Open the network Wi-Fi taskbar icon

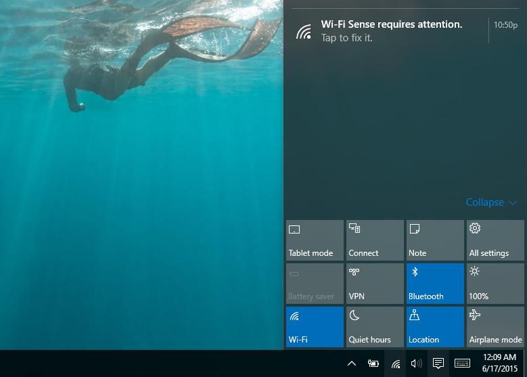point(396,363)
